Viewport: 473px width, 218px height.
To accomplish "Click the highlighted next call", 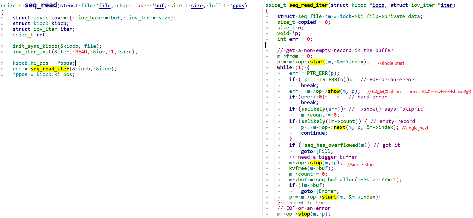I will click(339, 127).
